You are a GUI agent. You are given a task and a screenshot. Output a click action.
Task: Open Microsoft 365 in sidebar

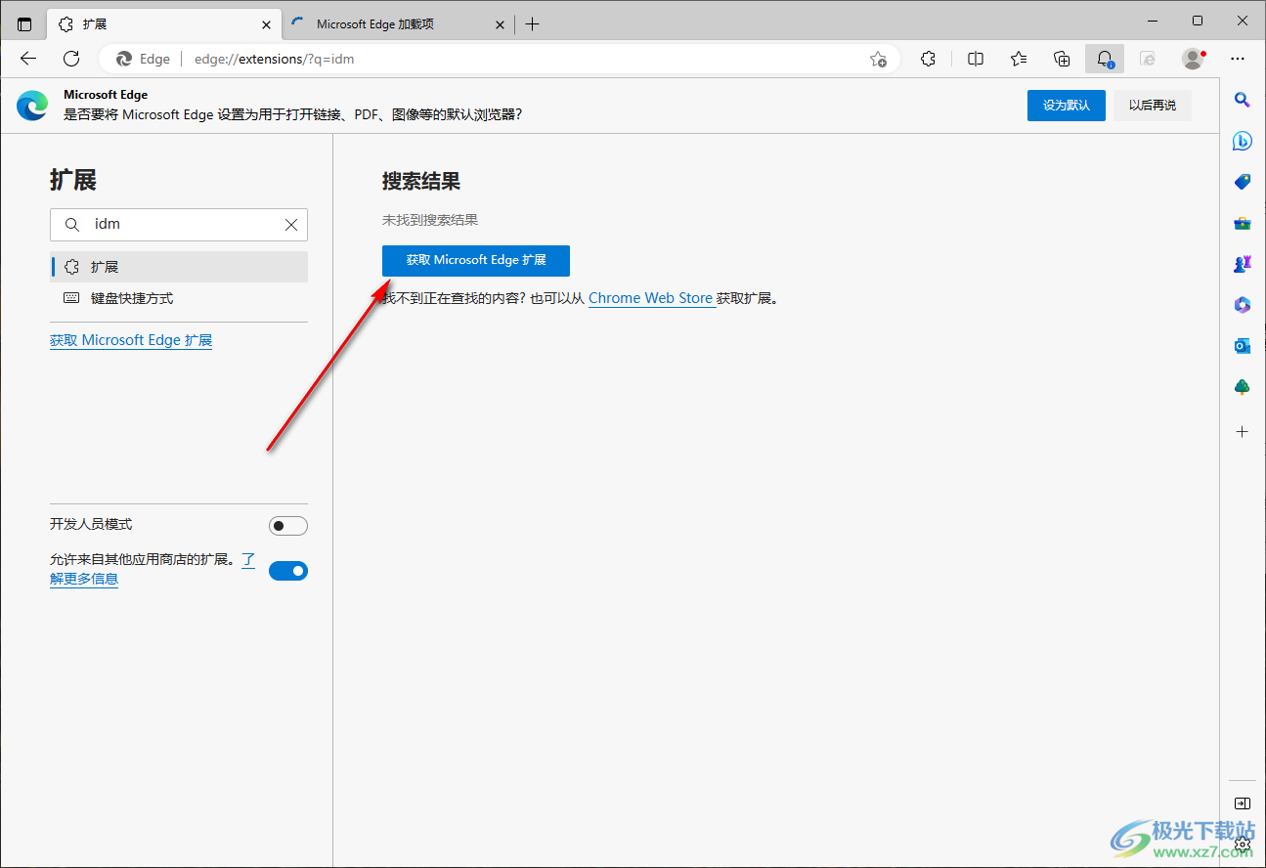pyautogui.click(x=1243, y=305)
